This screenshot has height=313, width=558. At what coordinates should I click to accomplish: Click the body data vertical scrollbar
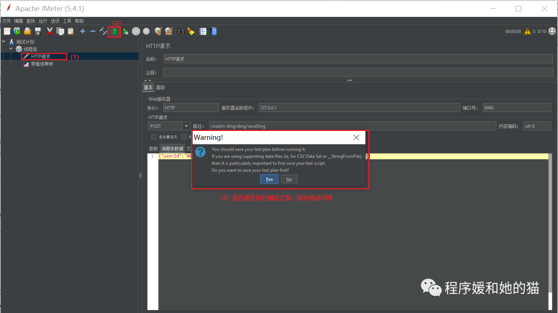550,232
